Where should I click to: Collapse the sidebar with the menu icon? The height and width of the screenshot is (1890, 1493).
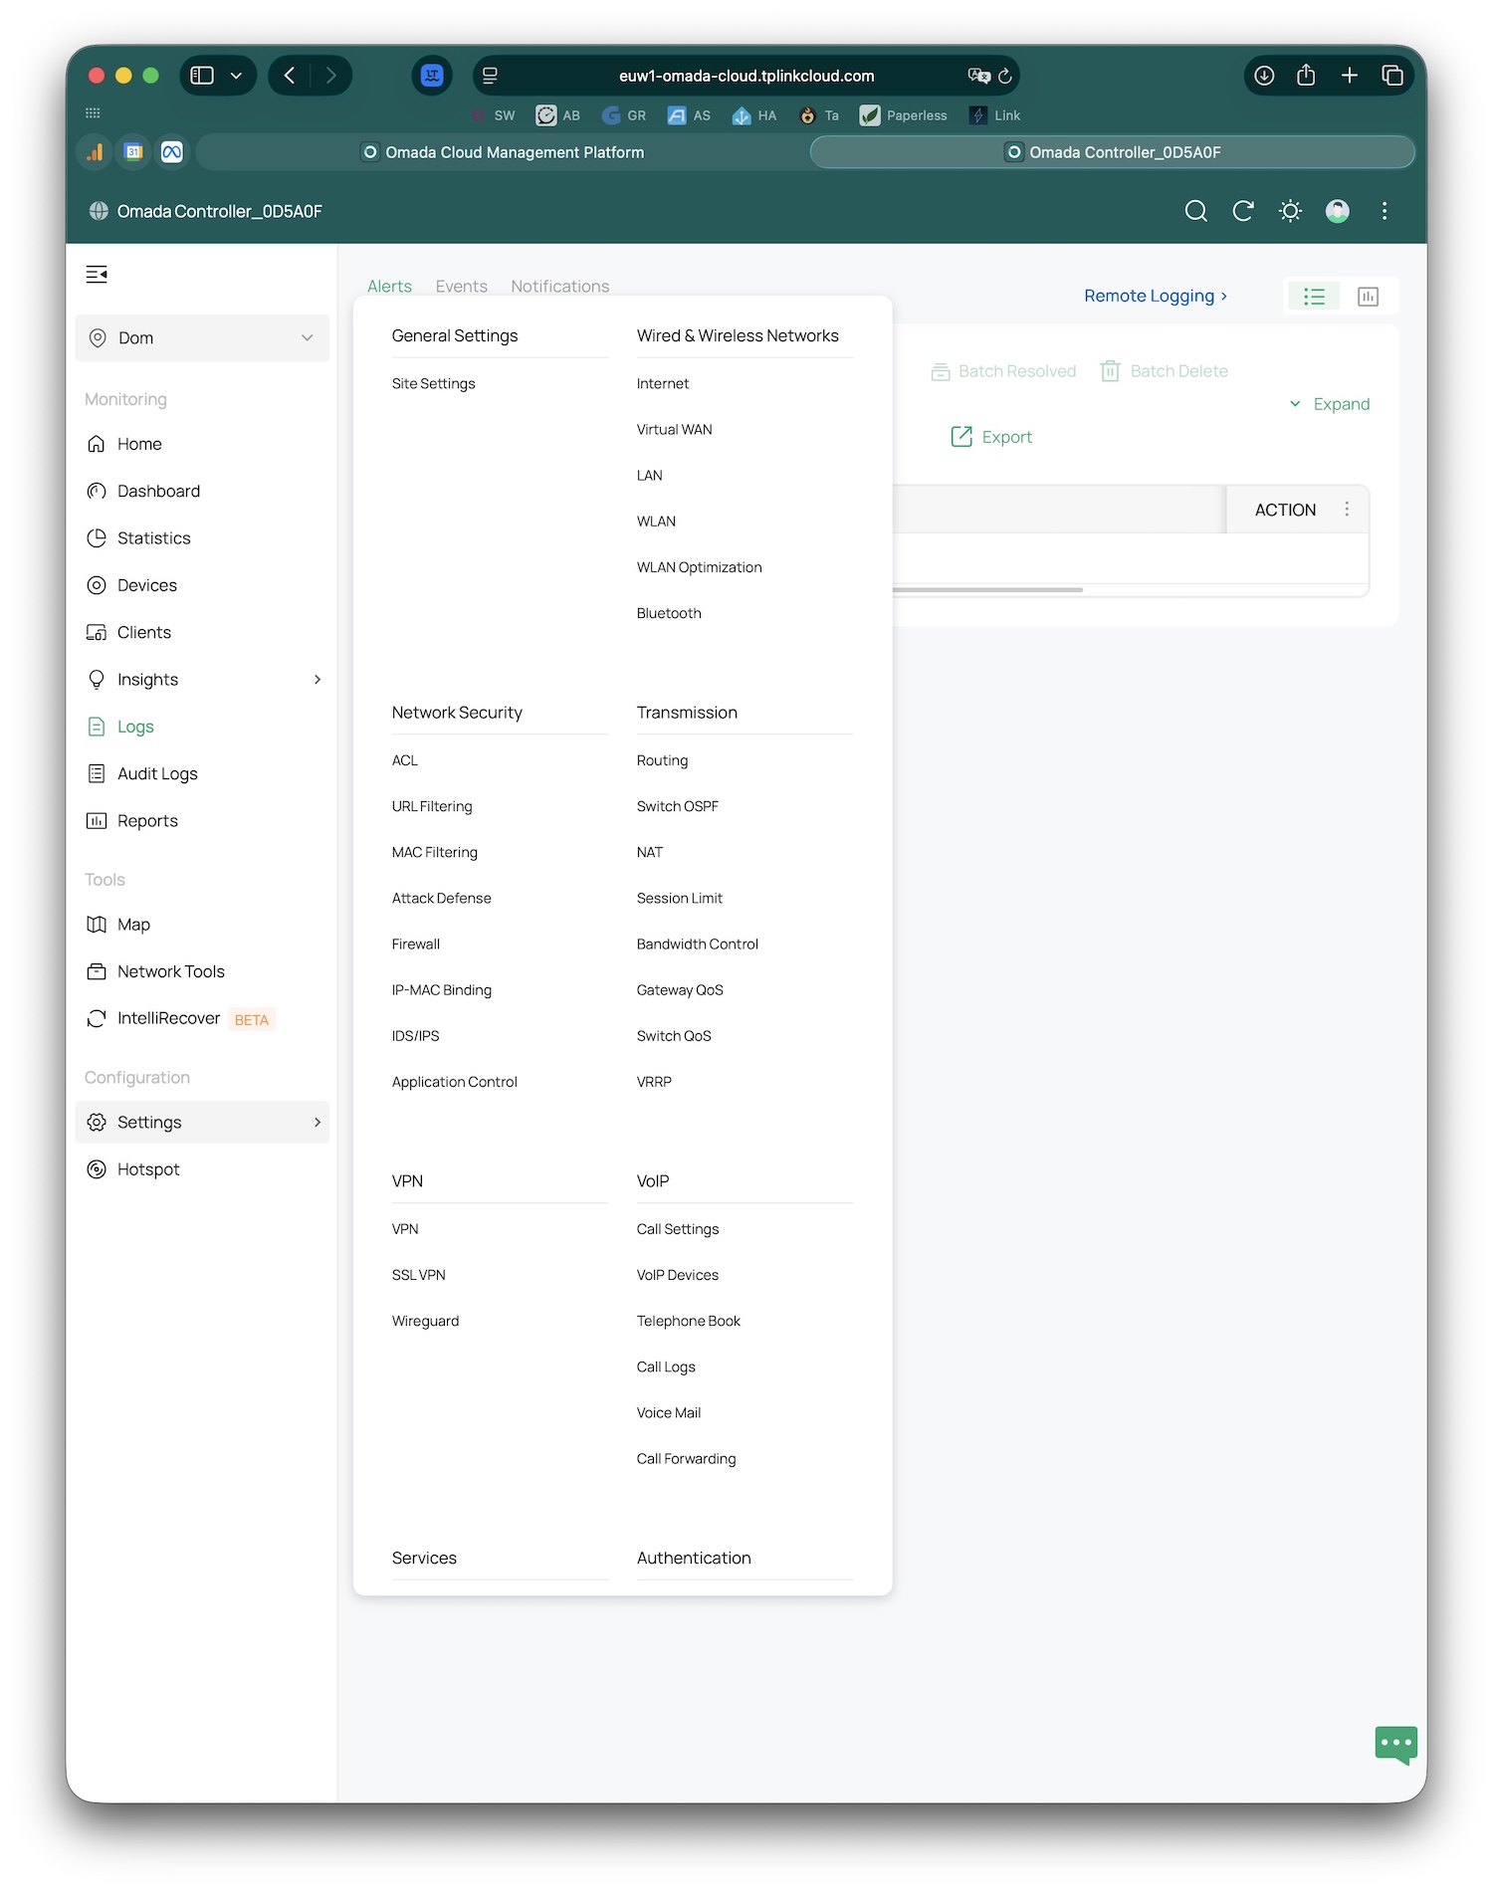point(97,275)
